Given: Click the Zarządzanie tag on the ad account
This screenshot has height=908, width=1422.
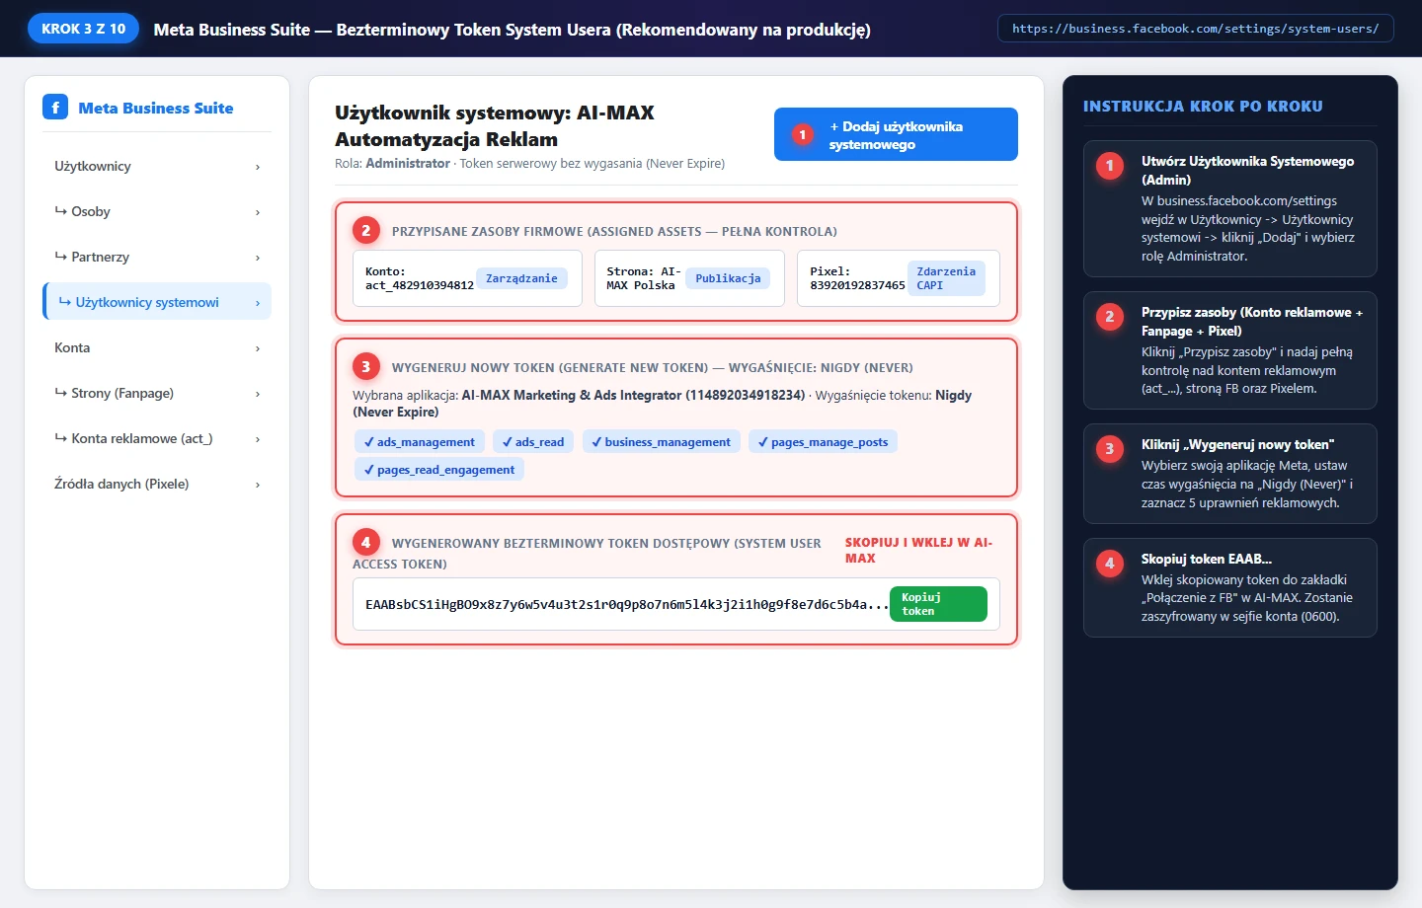Looking at the screenshot, I should click(x=521, y=278).
